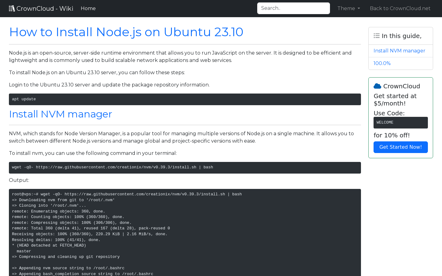Image resolution: width=442 pixels, height=276 pixels.
Task: Click the 'Get Started Now!' button
Action: point(401,147)
